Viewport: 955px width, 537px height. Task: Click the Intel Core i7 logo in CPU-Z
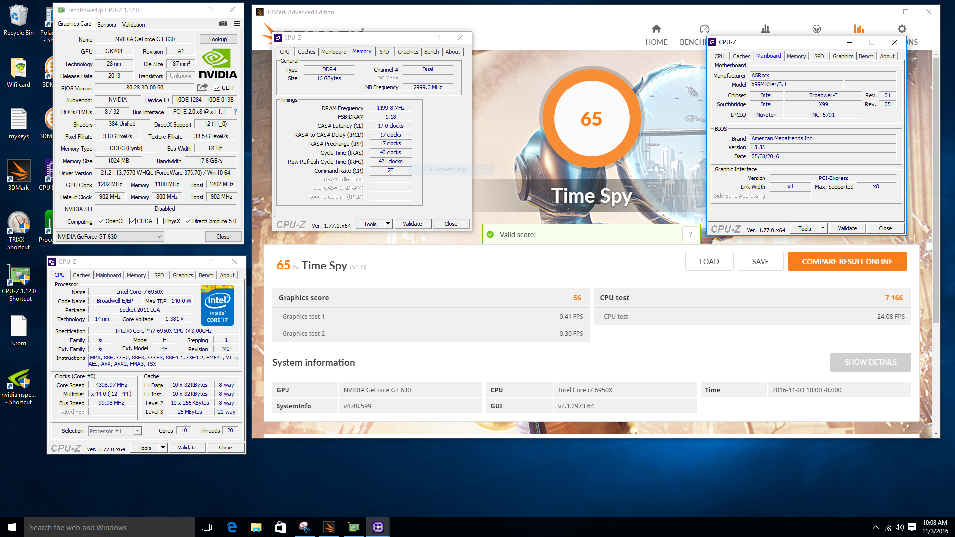[x=217, y=305]
